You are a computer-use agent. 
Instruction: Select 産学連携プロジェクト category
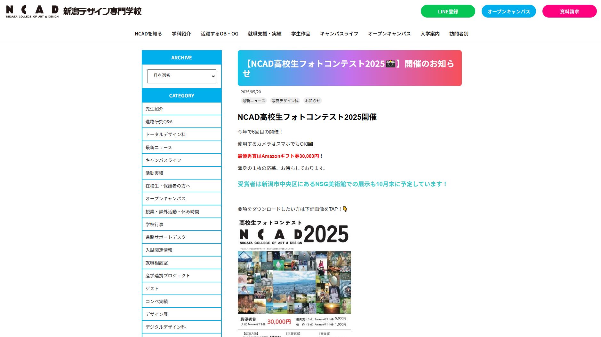181,276
